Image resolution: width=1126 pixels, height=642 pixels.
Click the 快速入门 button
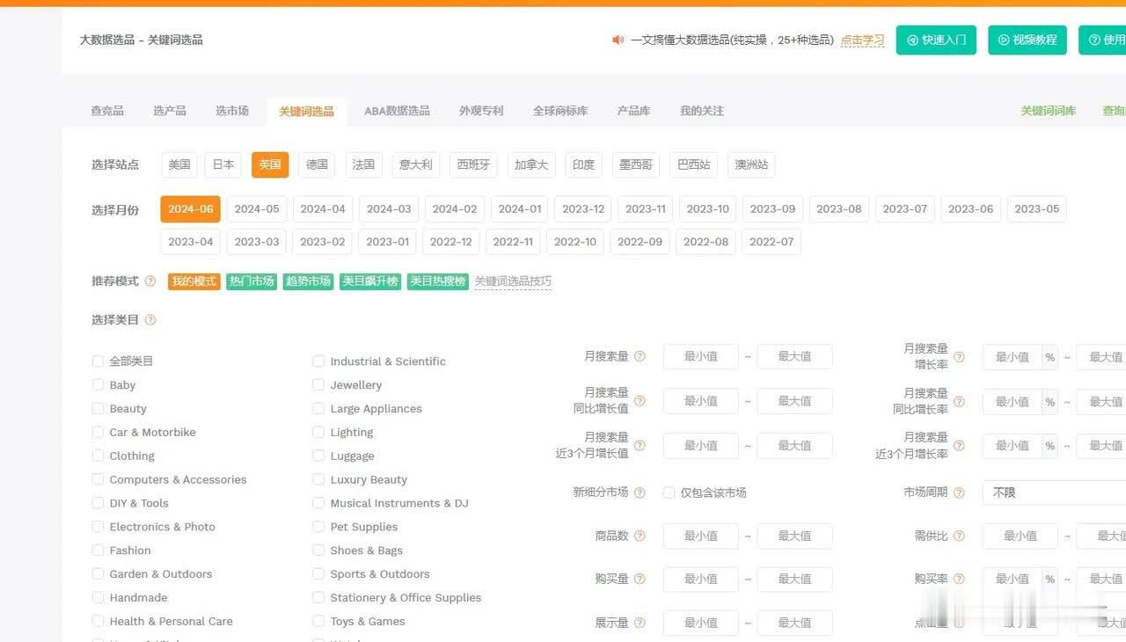(936, 40)
